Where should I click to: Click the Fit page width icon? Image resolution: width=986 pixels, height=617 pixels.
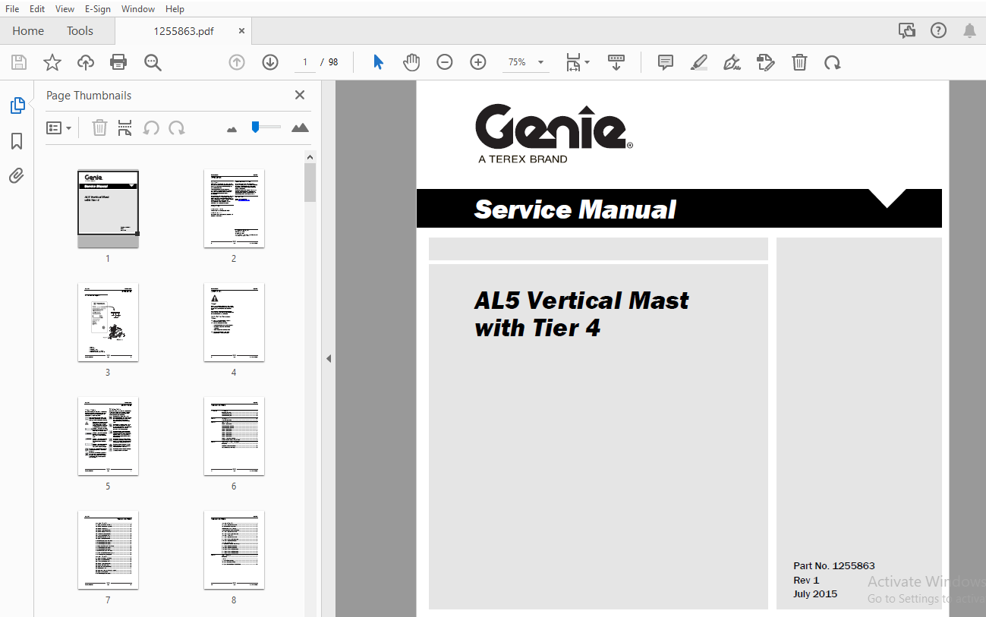tap(573, 62)
